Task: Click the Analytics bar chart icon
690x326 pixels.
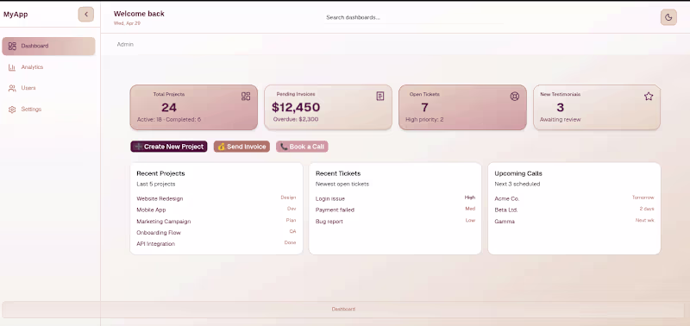Action: (x=12, y=67)
